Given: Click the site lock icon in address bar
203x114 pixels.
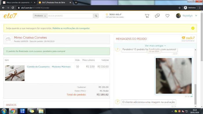Looking at the screenshot, I should (x=19, y=8).
